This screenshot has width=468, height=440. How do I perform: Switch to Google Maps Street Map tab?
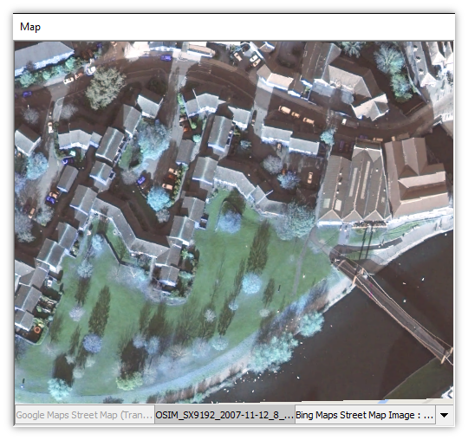[85, 415]
